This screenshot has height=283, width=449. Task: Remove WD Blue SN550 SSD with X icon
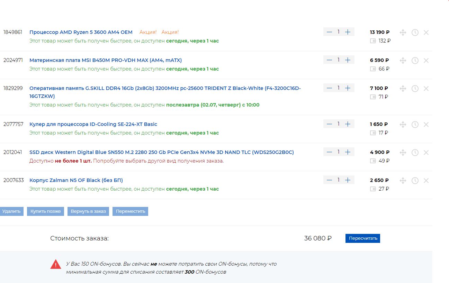[x=426, y=153]
